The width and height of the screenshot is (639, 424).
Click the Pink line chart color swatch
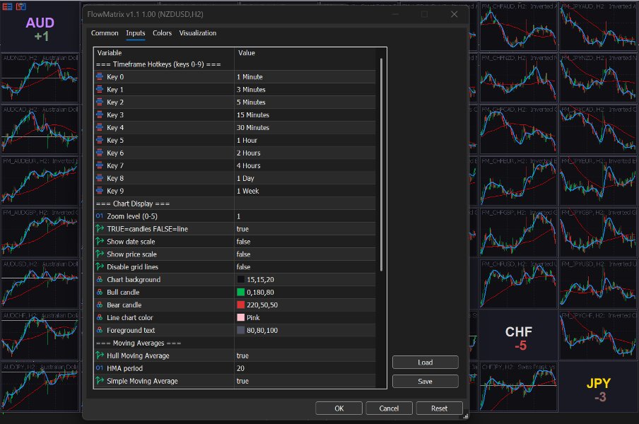tap(241, 317)
